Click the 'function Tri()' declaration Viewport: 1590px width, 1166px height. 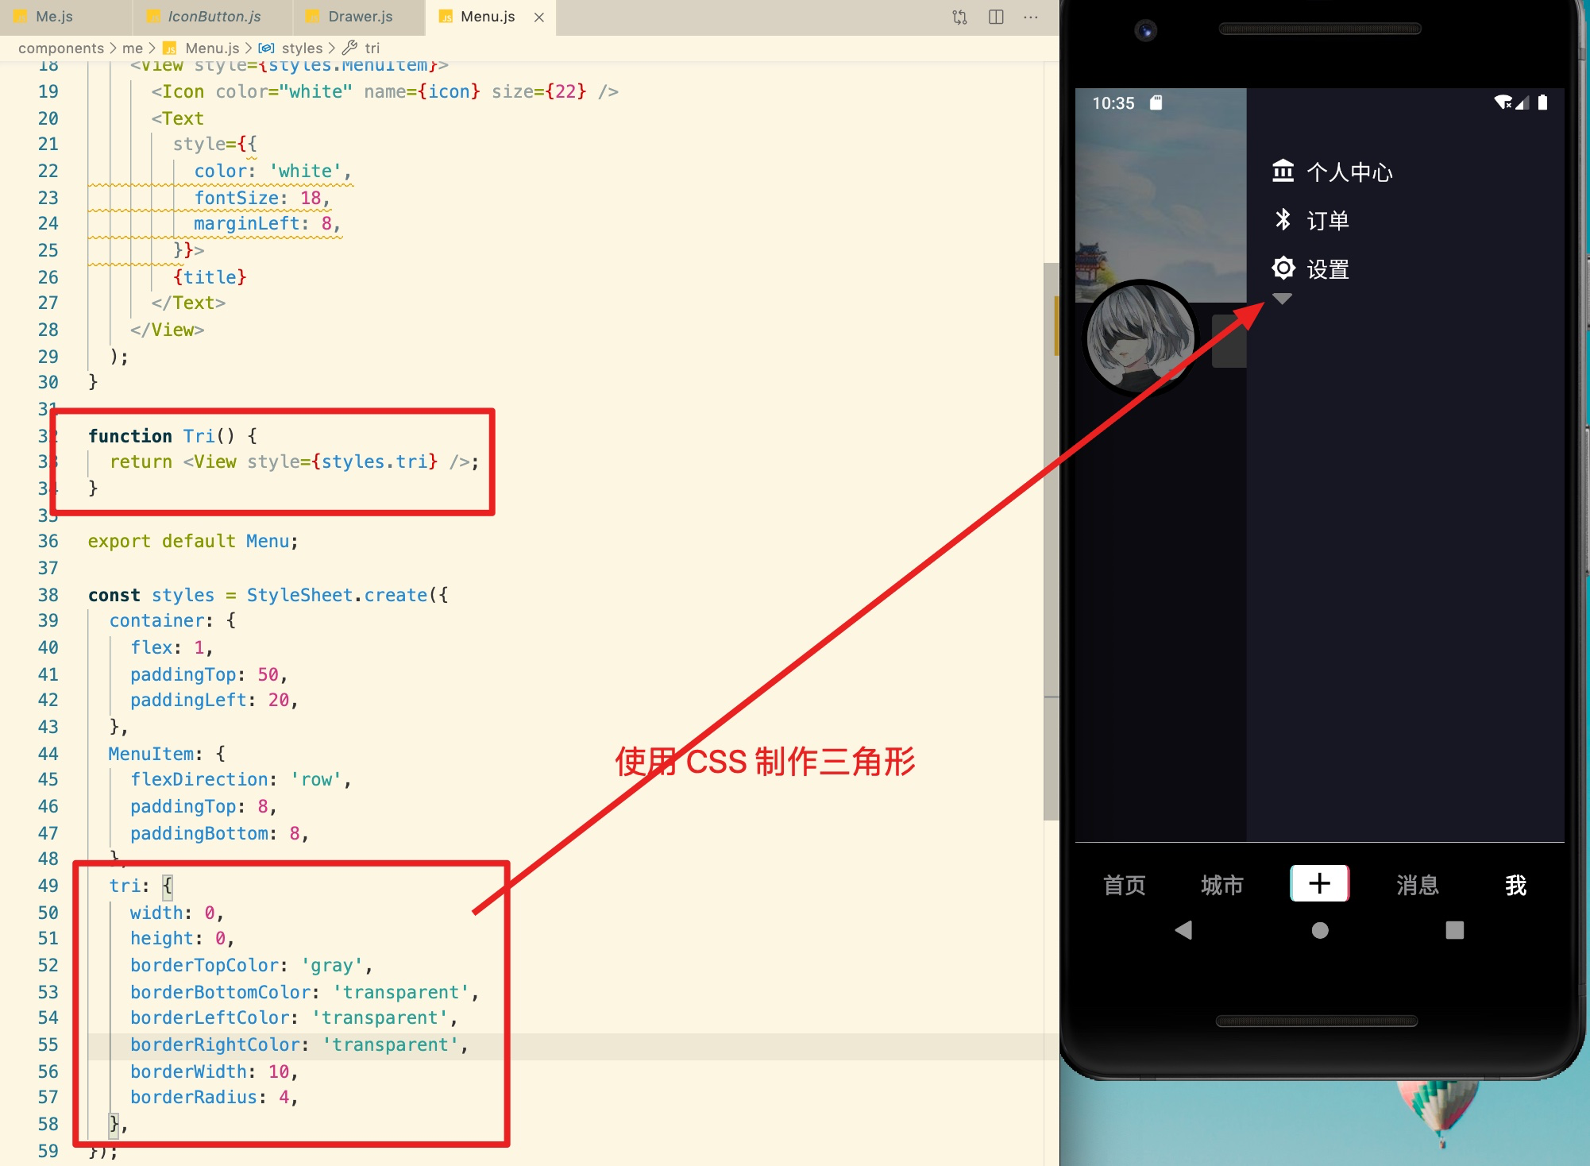point(172,436)
